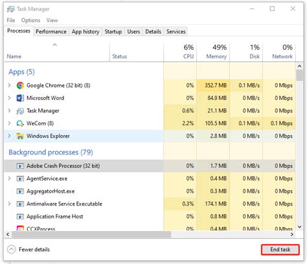Image resolution: width=307 pixels, height=264 pixels.
Task: Click Chrome's 0.1 MB/s disk value
Action: pyautogui.click(x=249, y=86)
